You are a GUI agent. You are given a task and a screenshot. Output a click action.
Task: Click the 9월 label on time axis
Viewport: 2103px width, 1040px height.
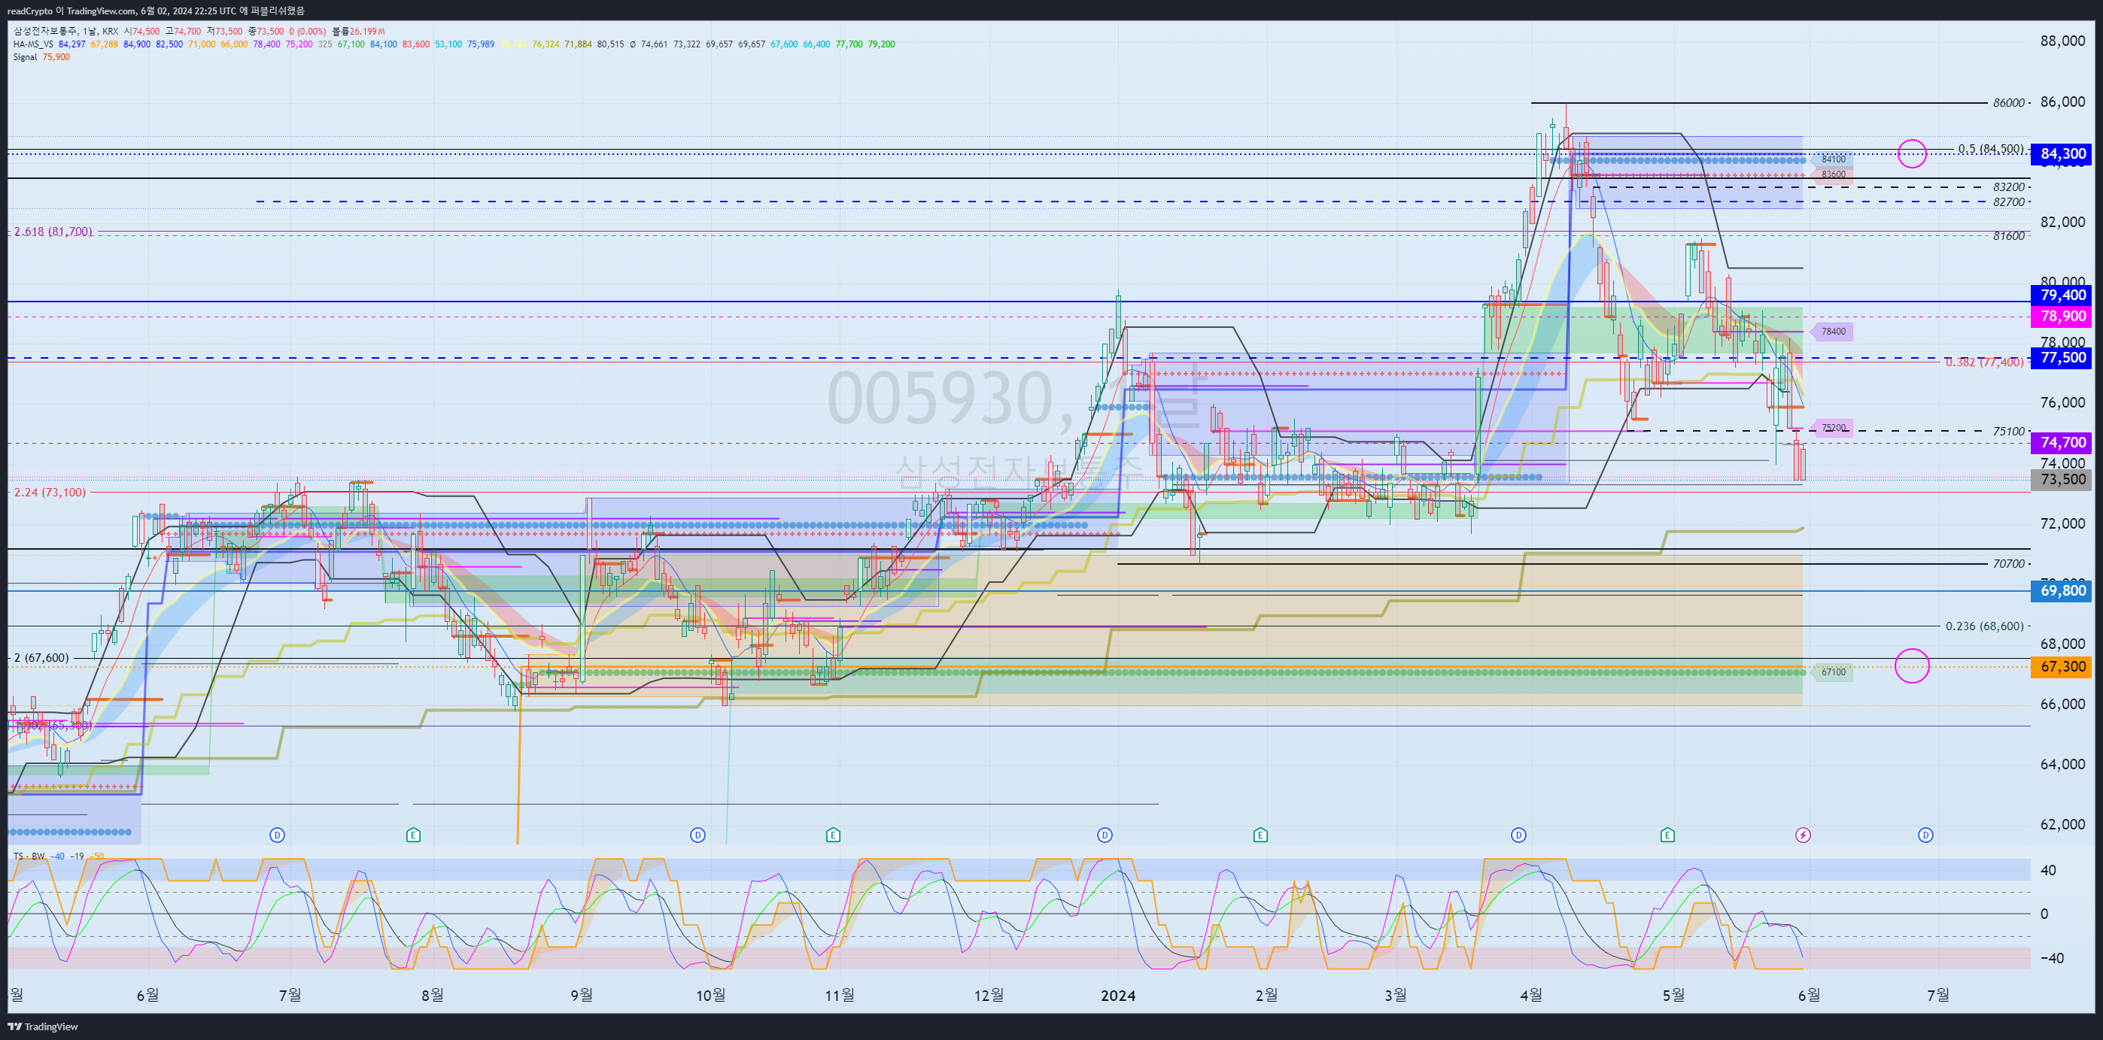tap(582, 995)
